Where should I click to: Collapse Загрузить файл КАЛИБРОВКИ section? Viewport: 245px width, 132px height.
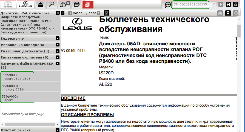pos(58,63)
